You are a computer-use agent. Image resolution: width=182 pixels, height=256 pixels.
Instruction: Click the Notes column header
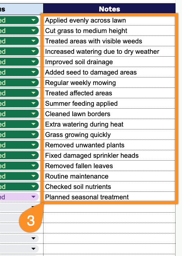pos(109,9)
